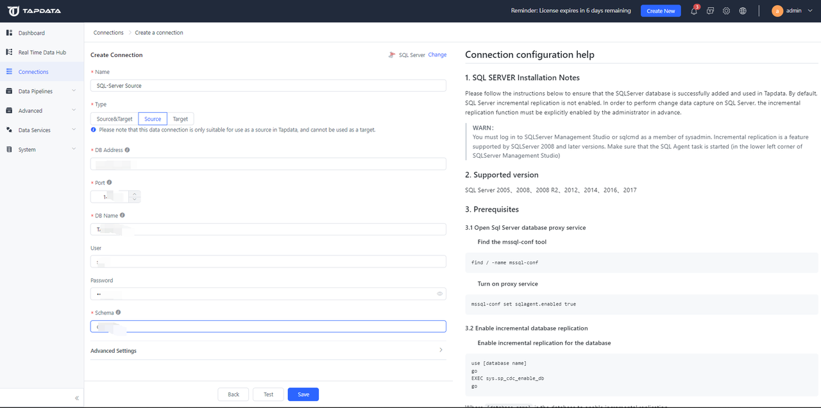
Task: Click into the Port number field
Action: pyautogui.click(x=110, y=197)
